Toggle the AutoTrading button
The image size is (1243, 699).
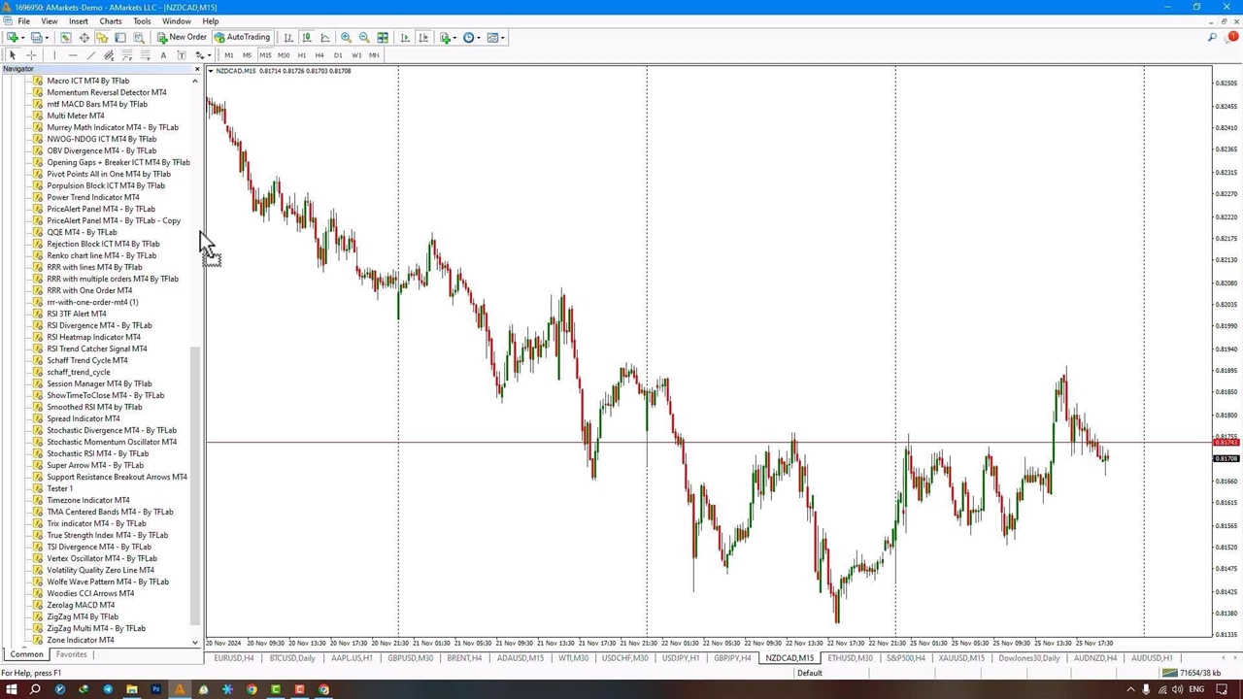[242, 38]
